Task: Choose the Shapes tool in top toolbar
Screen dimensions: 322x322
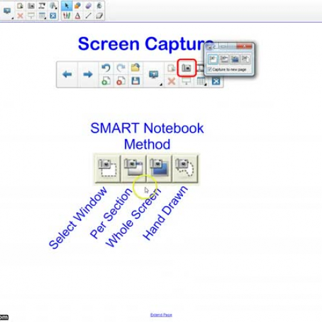Action: coord(77,6)
